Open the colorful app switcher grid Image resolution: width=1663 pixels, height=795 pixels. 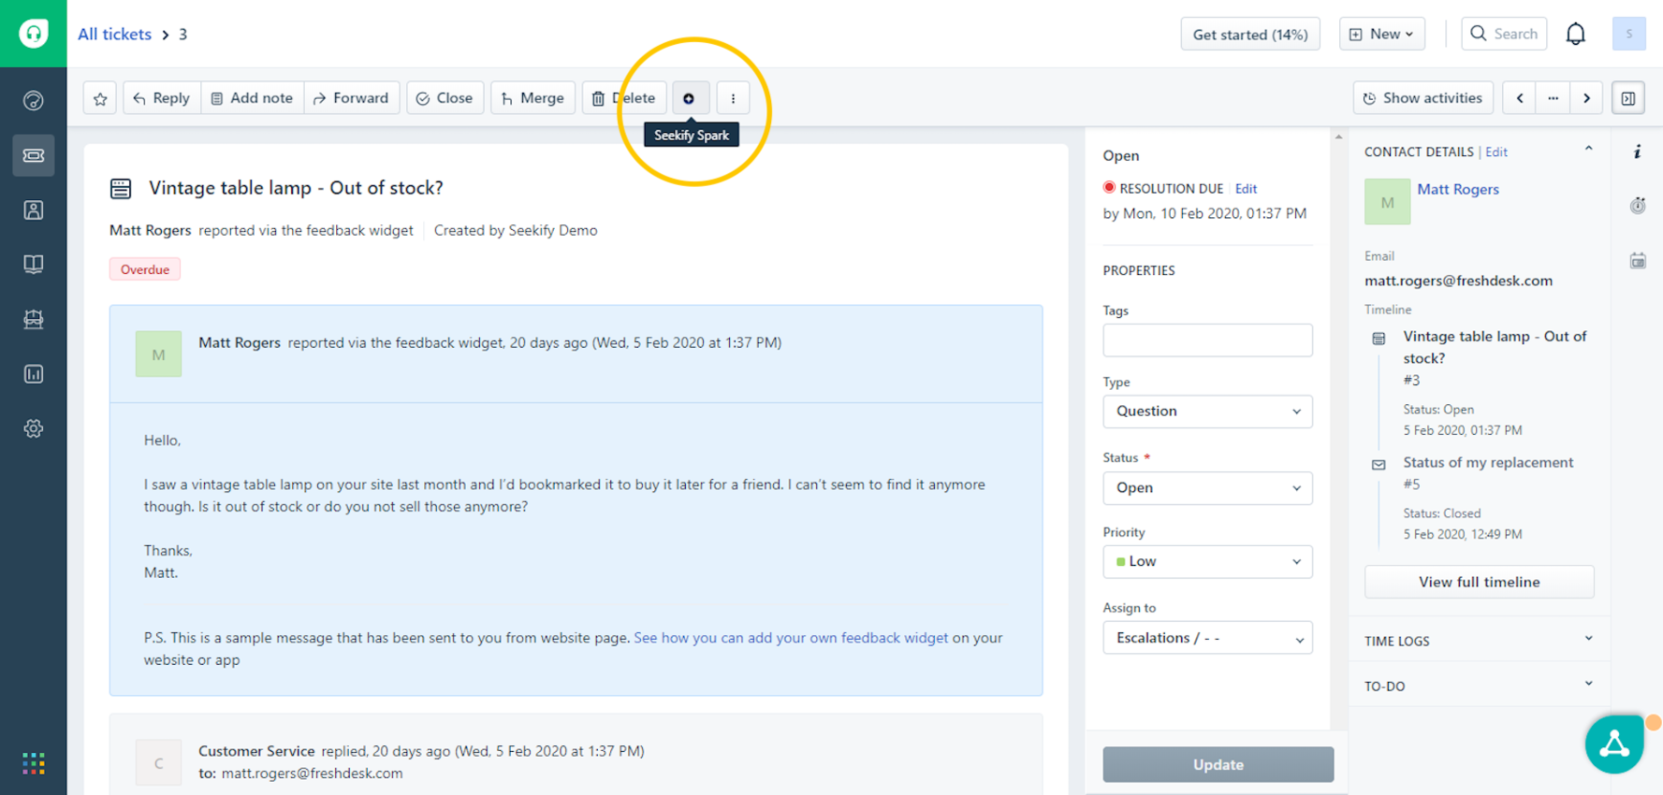coord(34,764)
